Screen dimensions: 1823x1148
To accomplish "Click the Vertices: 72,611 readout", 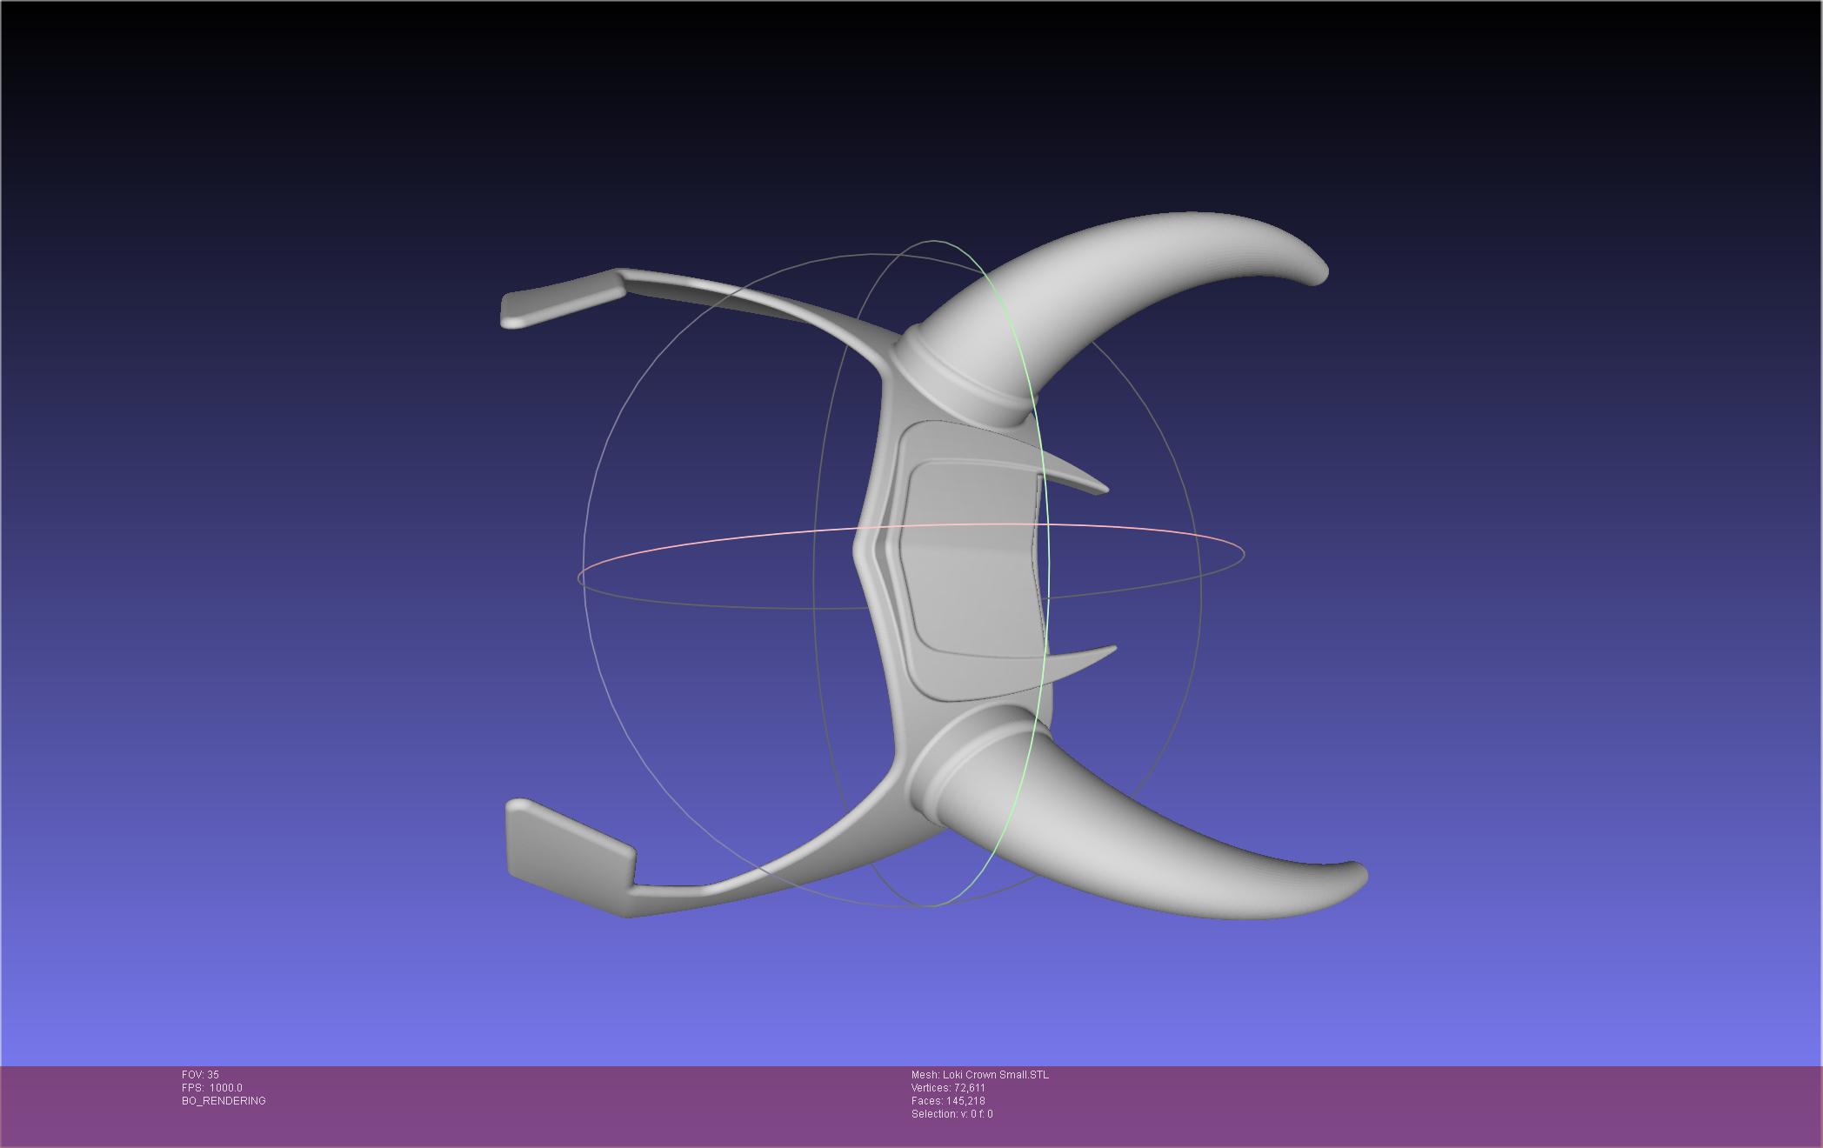I will pos(948,1088).
